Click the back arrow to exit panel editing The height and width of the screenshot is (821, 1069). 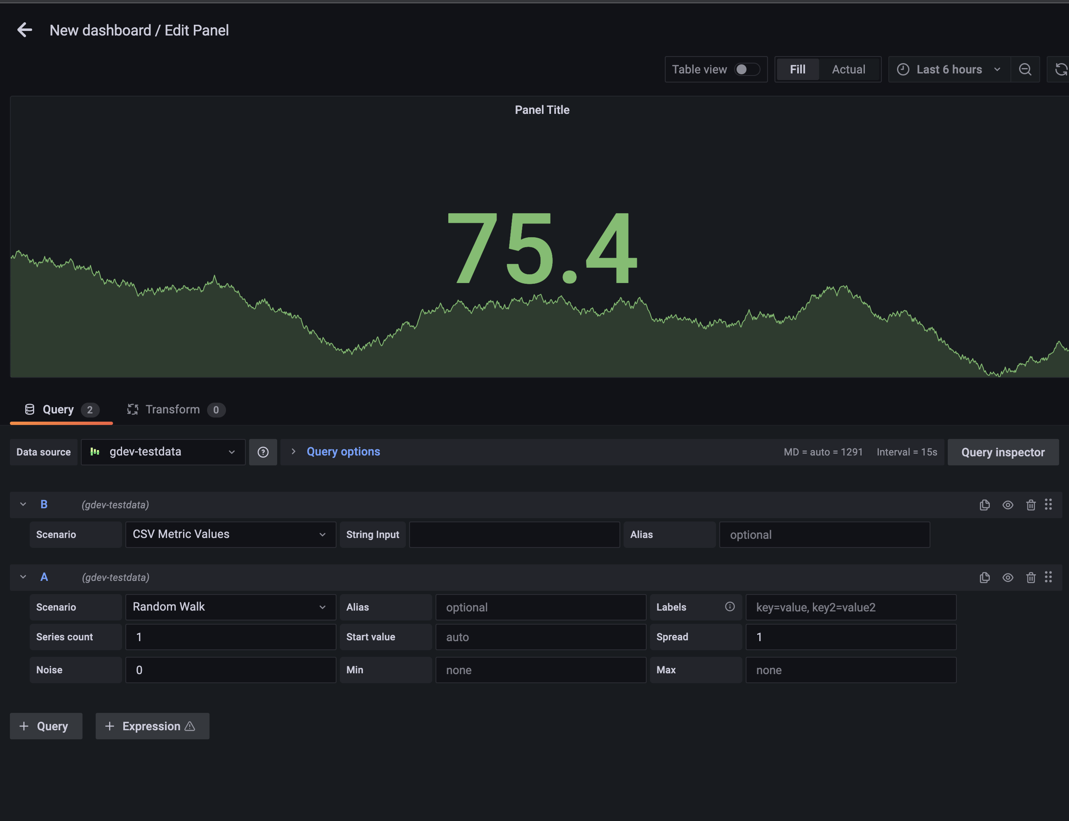[24, 30]
